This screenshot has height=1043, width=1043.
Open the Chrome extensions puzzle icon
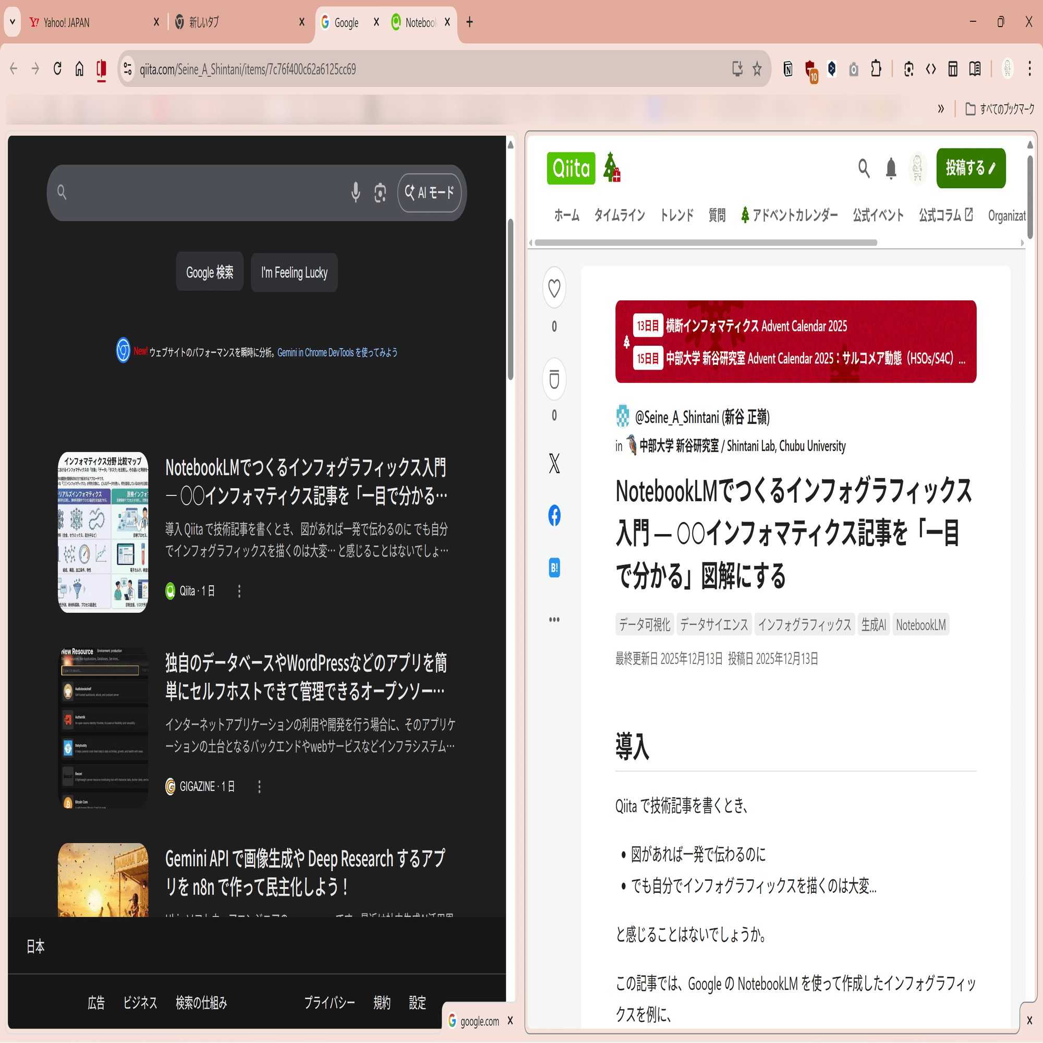pyautogui.click(x=876, y=69)
